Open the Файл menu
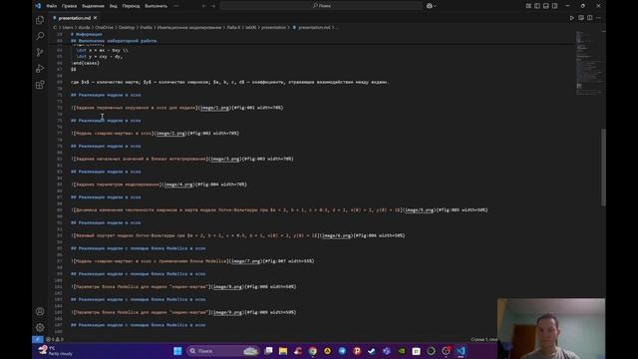638x359 pixels. coord(51,6)
